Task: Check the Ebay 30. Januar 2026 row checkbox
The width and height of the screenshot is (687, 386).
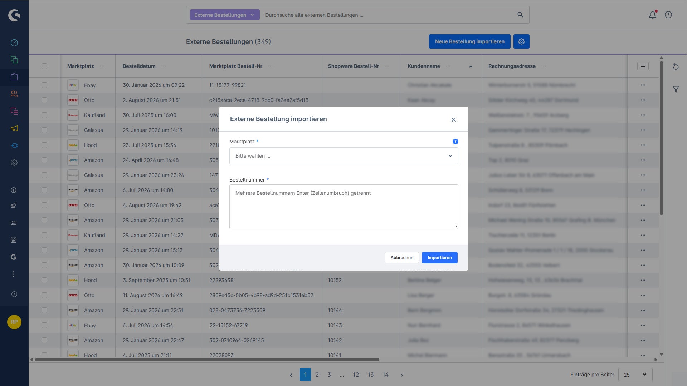Action: [x=44, y=85]
